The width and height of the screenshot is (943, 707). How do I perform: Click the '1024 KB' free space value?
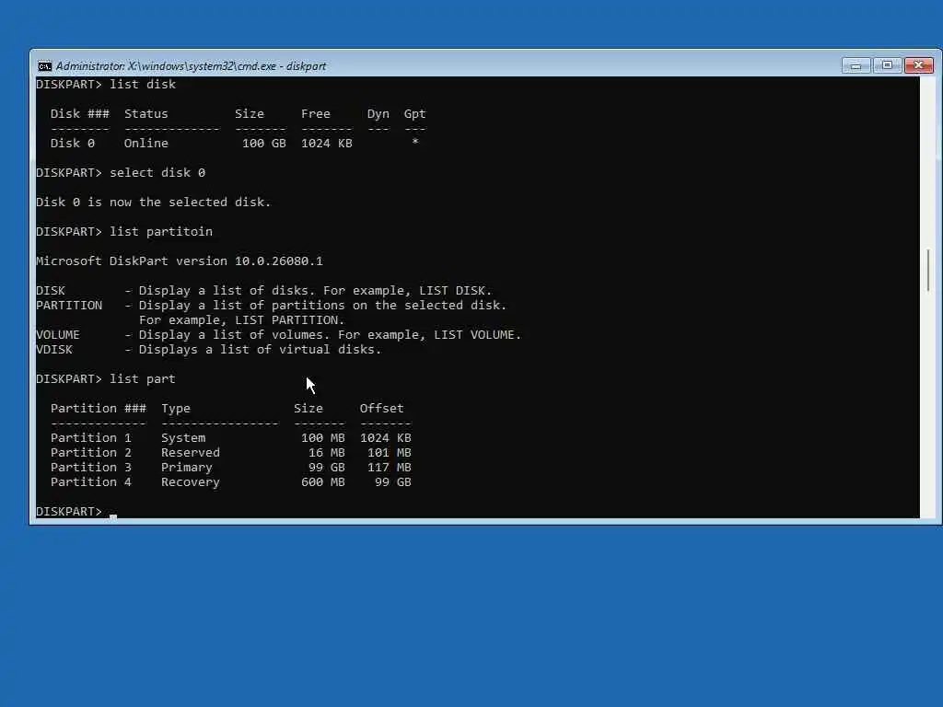coord(327,143)
